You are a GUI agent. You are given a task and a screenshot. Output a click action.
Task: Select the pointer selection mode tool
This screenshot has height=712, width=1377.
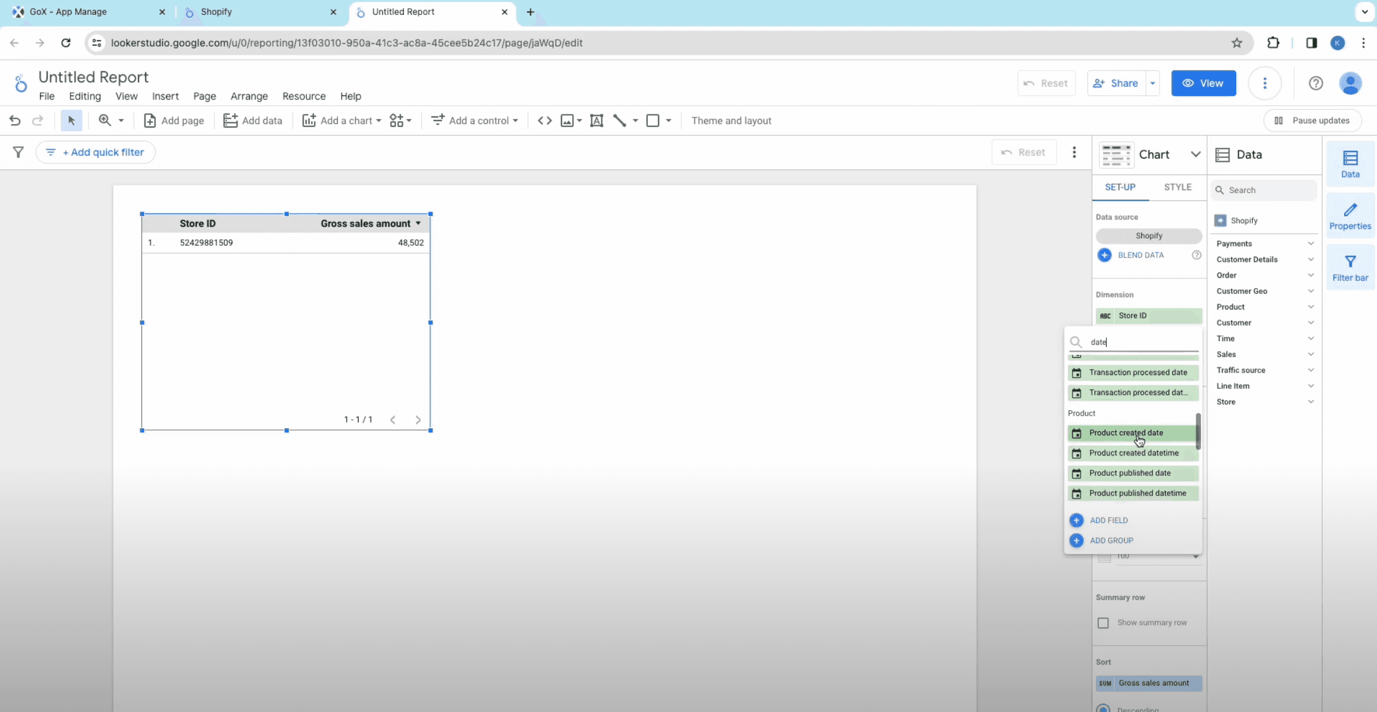[71, 120]
